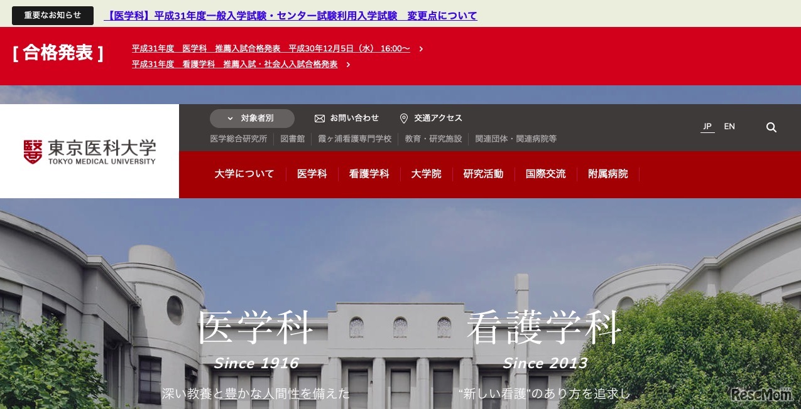Select 附属病院 in the main navigation
The height and width of the screenshot is (409, 801).
608,174
